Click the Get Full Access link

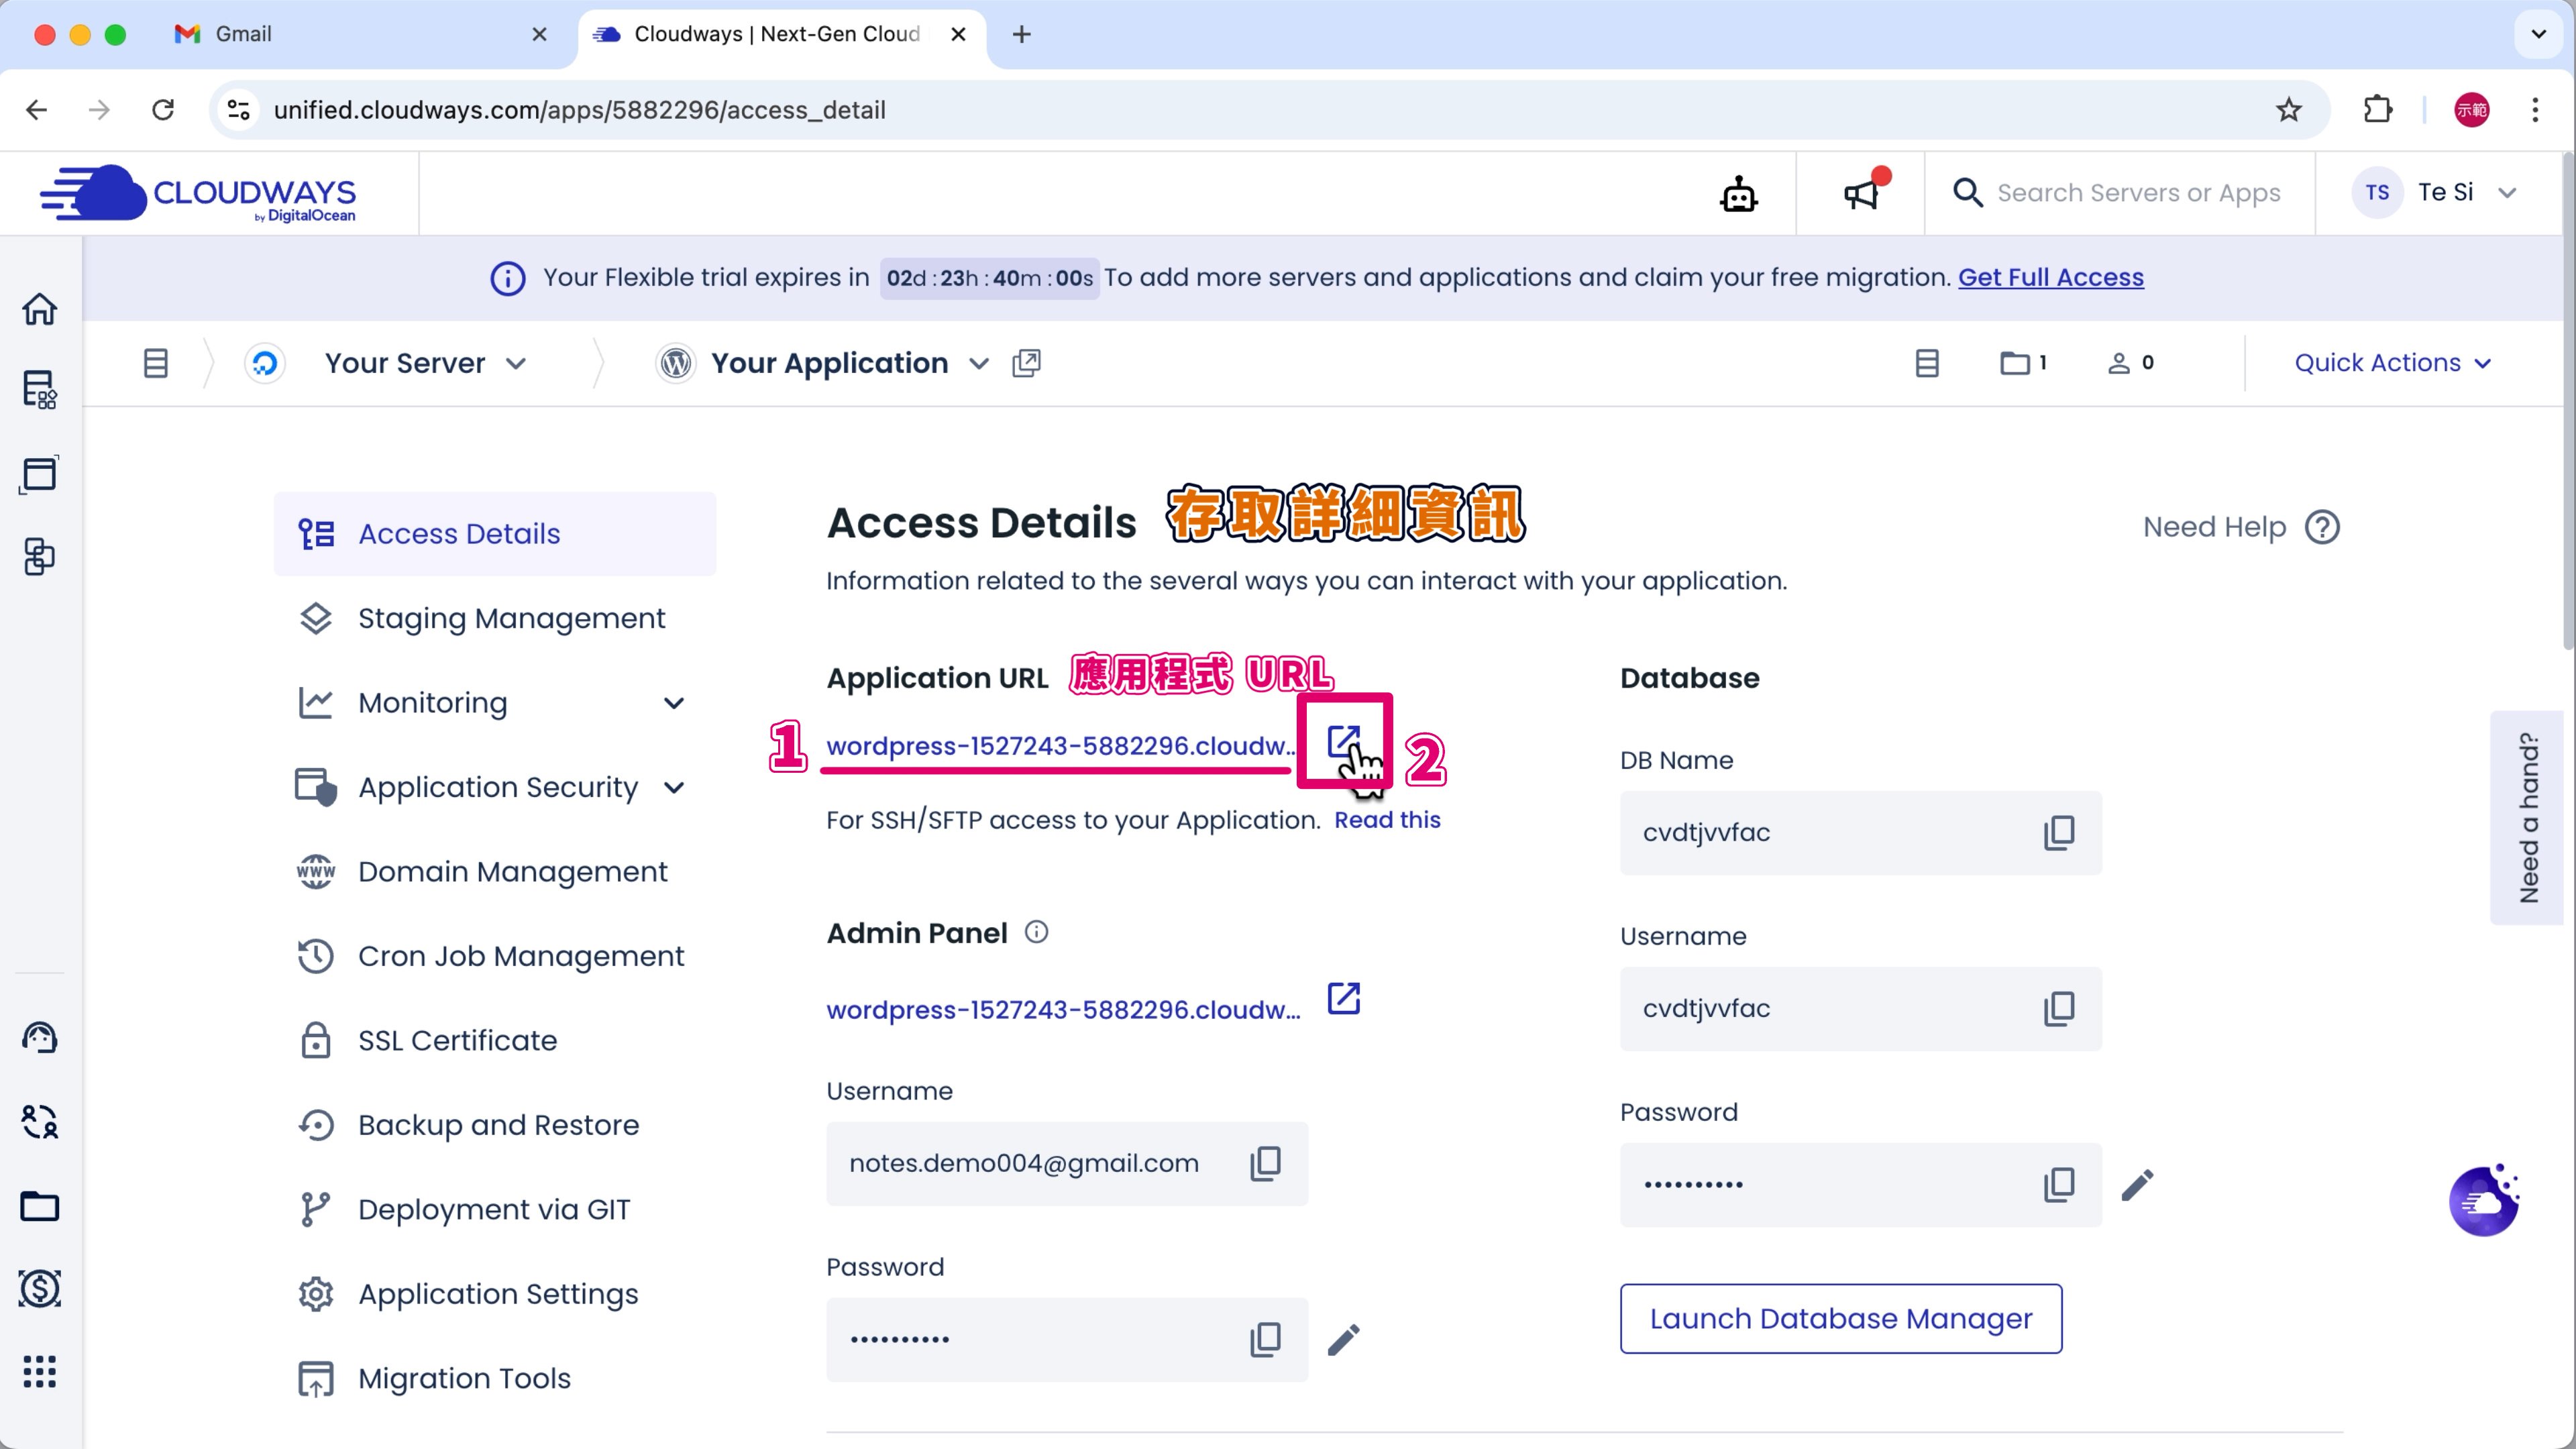(2050, 277)
